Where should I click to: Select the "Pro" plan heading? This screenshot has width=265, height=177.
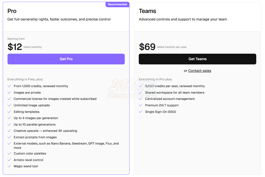pyautogui.click(x=11, y=11)
